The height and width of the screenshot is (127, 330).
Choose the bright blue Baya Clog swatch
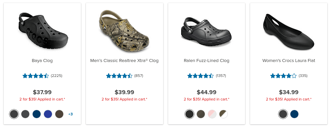48,114
